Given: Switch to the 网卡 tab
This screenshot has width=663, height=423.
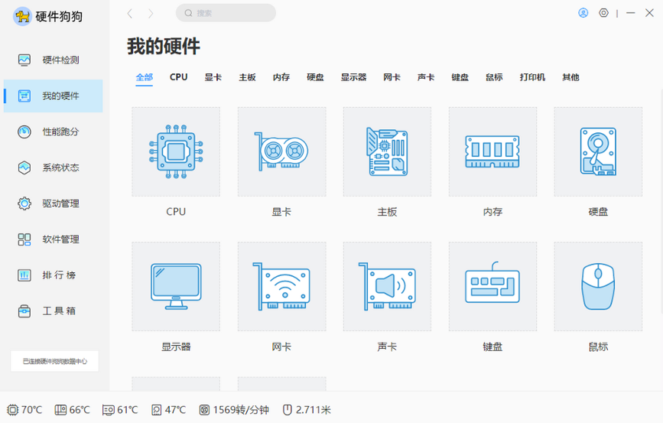Looking at the screenshot, I should [392, 77].
